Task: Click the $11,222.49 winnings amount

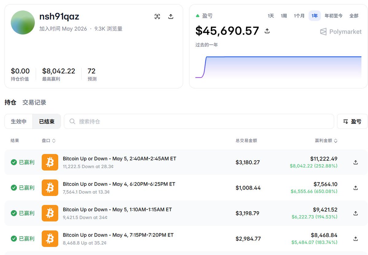Action: coord(324,159)
